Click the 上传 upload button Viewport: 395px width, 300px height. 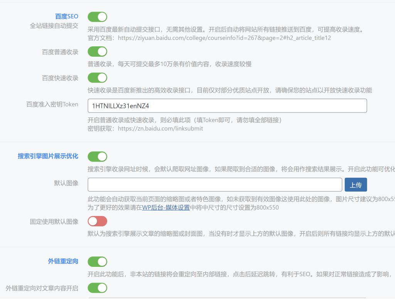pyautogui.click(x=356, y=185)
